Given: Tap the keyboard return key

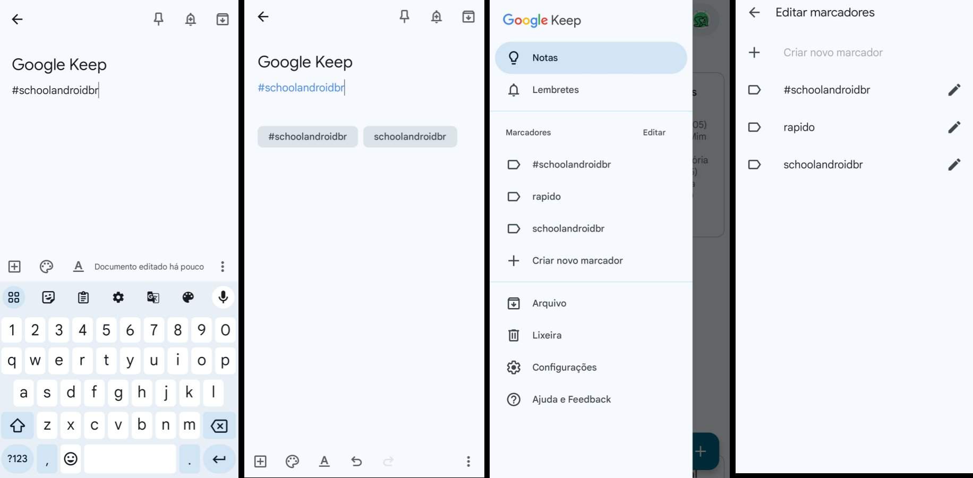Looking at the screenshot, I should (x=219, y=459).
